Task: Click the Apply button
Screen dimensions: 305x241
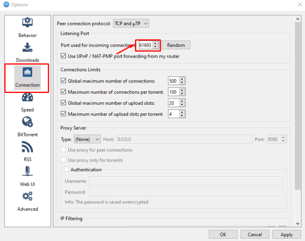Action: [x=286, y=234]
